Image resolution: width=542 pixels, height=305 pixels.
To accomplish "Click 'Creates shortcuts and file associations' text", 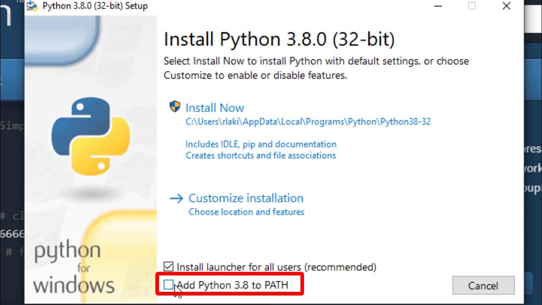I will [x=261, y=155].
